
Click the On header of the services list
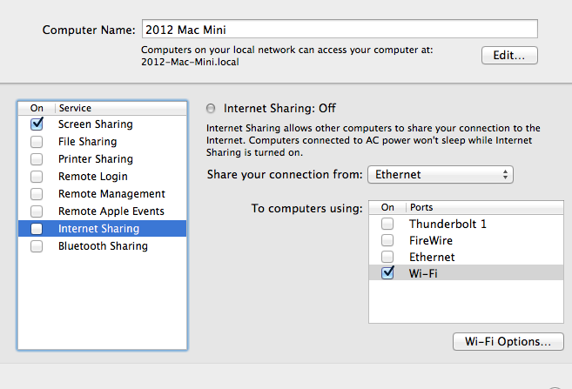pos(37,108)
